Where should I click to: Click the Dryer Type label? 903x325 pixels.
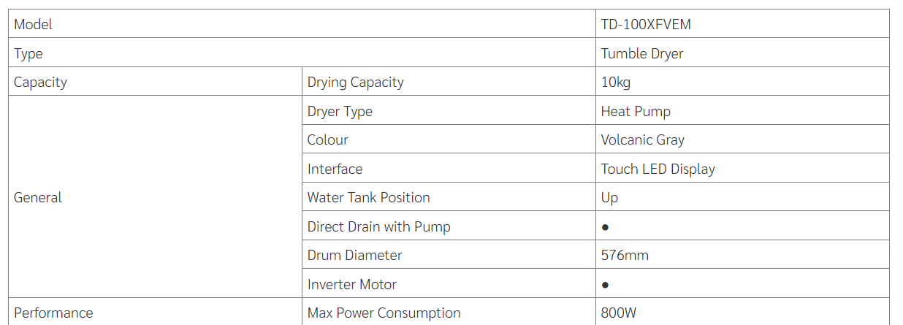(340, 111)
